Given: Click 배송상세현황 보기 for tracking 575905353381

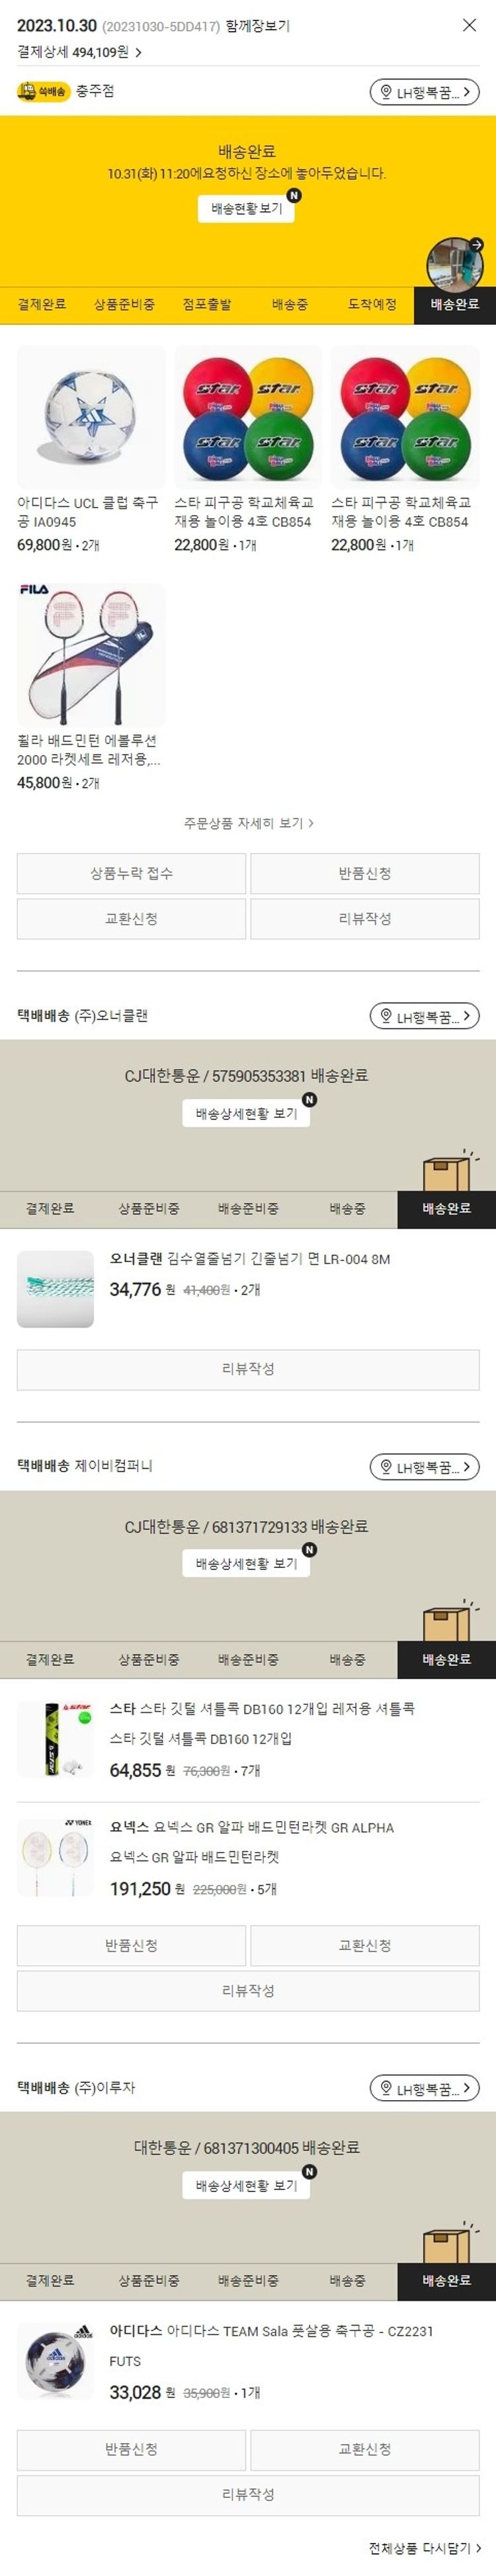Looking at the screenshot, I should click(x=246, y=1113).
